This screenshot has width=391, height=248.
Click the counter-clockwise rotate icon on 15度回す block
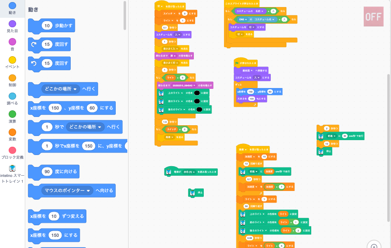34,63
